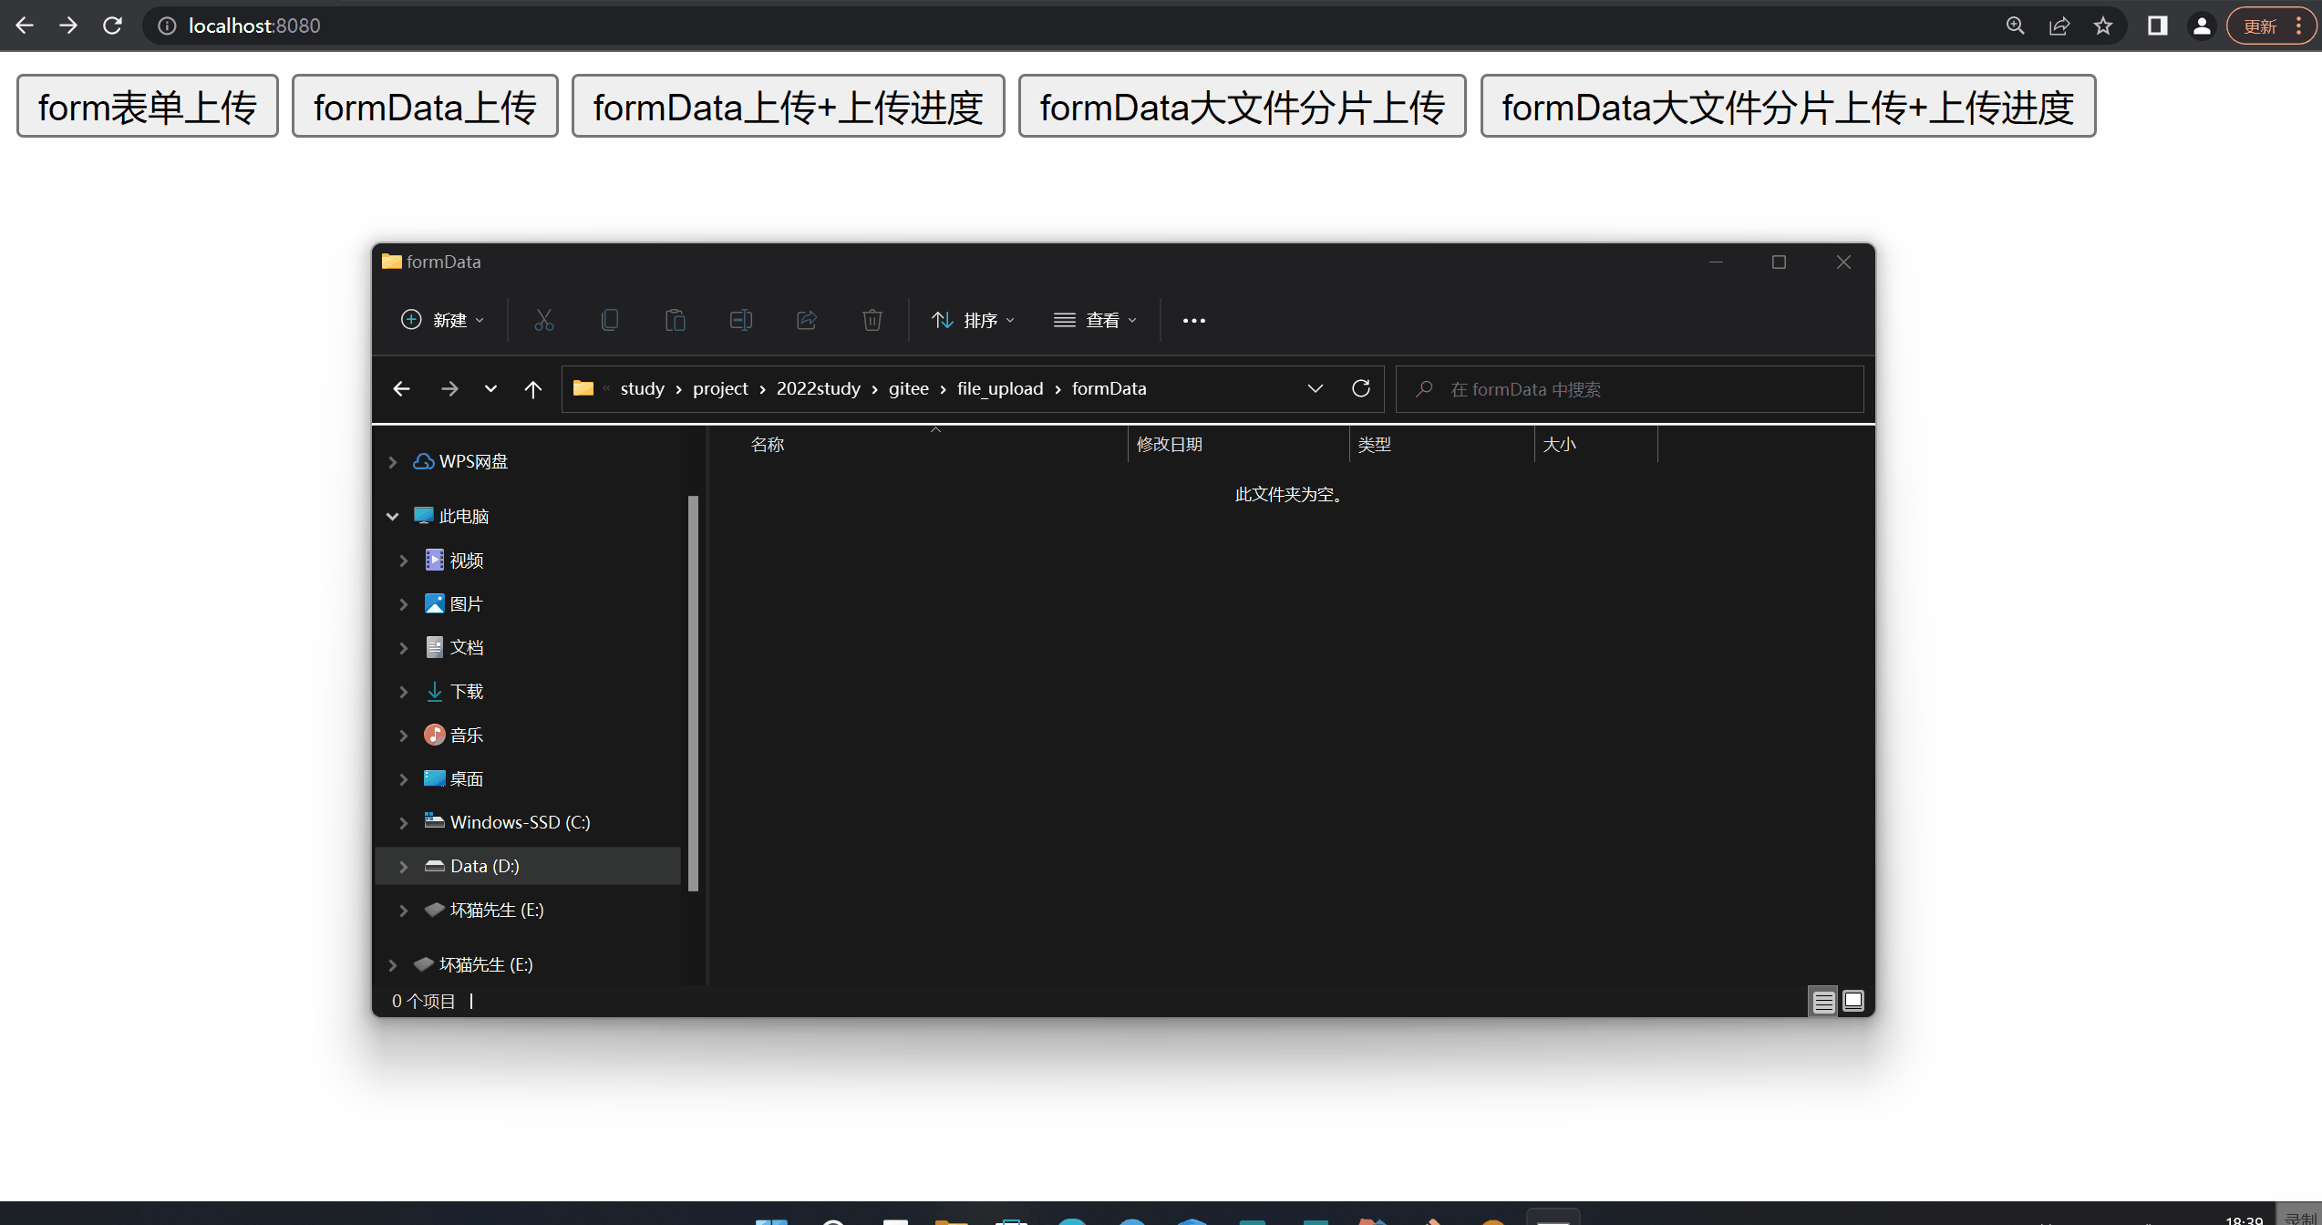Click the copy icon in toolbar
Screen dimensions: 2322x1225
pyautogui.click(x=610, y=320)
